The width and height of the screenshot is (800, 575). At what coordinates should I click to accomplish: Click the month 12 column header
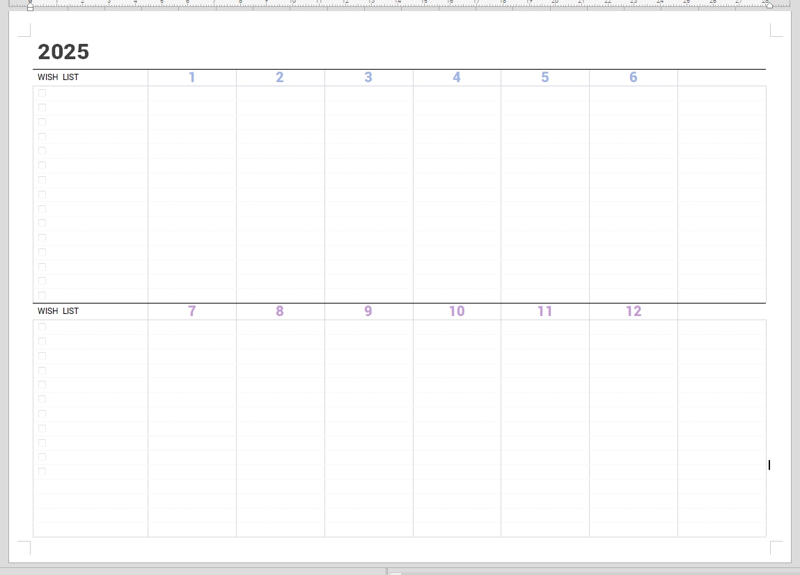coord(633,311)
